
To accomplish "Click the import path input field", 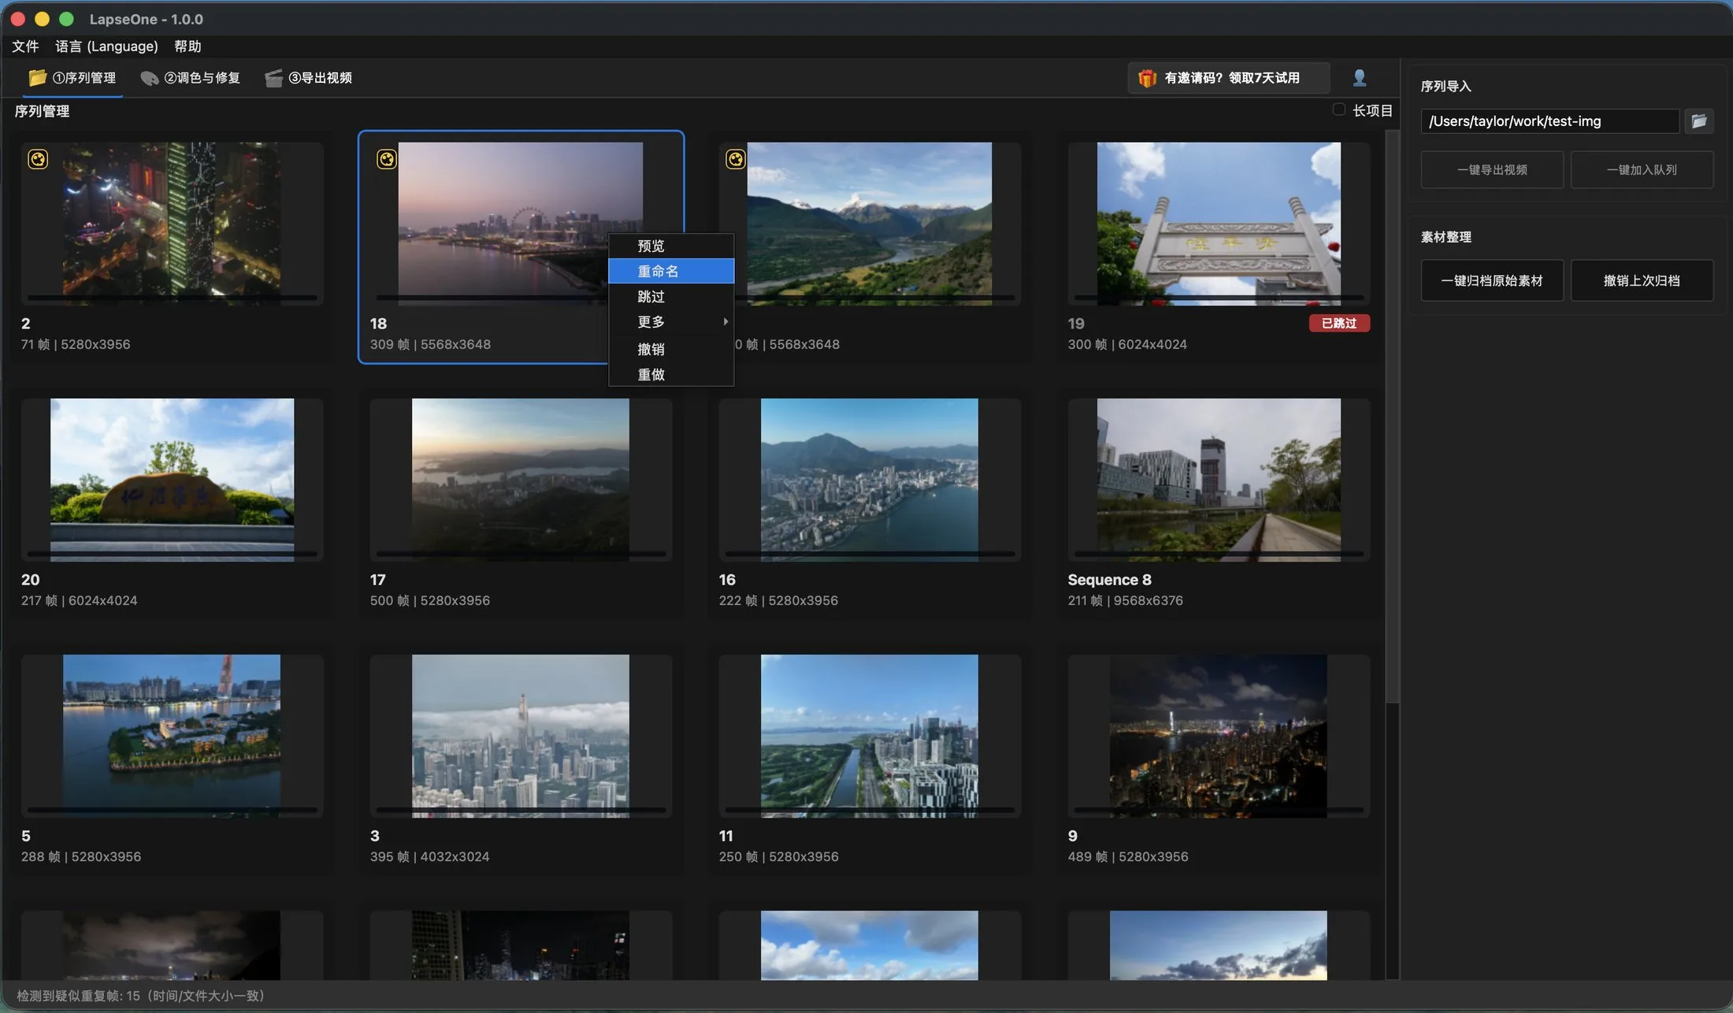I will point(1550,121).
